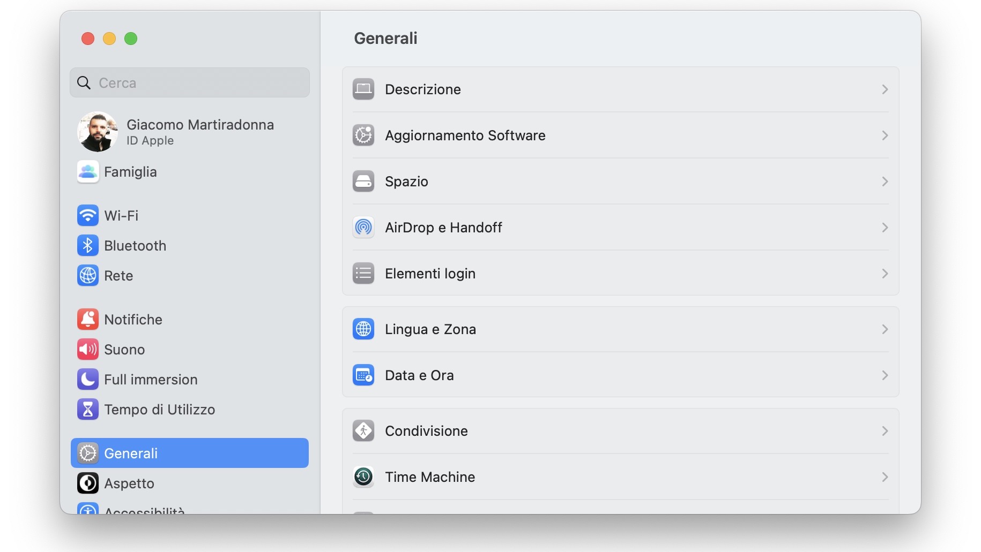Open the Aggiornamento Software chevron
This screenshot has width=981, height=552.
885,135
